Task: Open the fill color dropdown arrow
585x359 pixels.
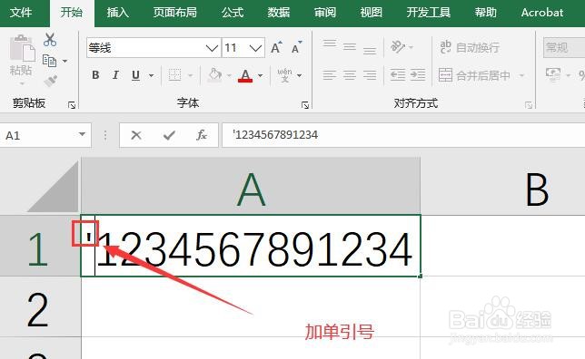Action: (229, 75)
